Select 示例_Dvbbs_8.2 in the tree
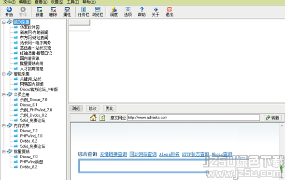Viewport: 285px width, 180px height. (33, 115)
